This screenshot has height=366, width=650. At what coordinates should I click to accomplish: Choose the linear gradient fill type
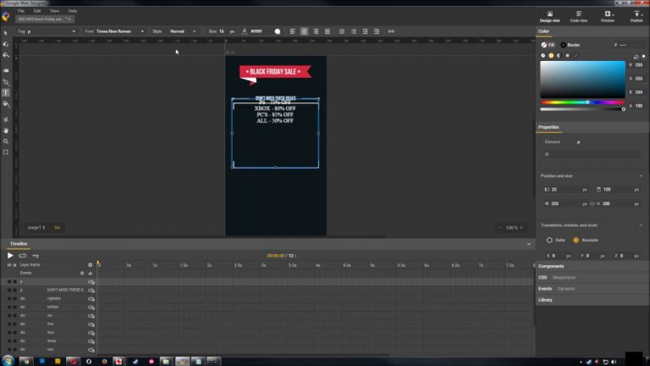tap(559, 55)
